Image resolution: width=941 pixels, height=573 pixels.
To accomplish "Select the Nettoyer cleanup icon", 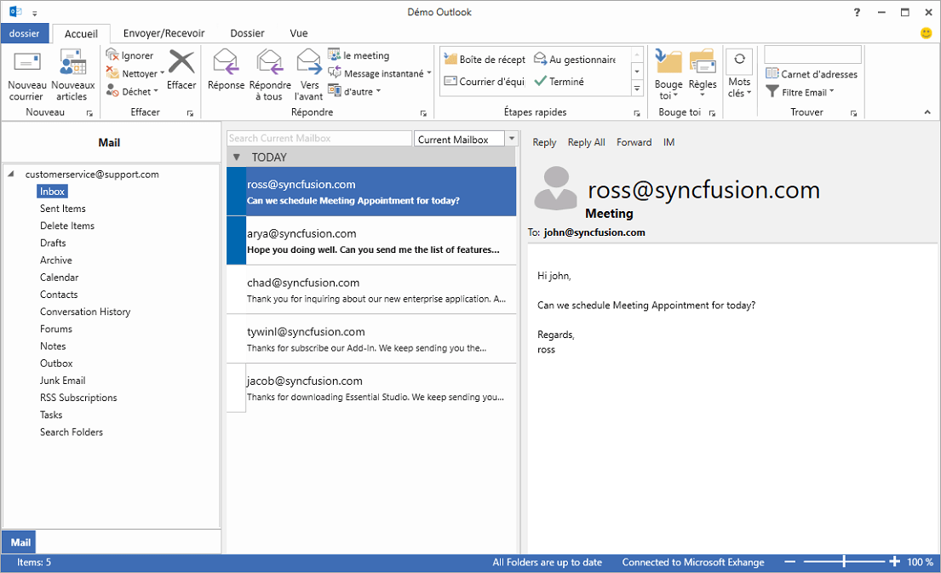I will click(x=135, y=73).
